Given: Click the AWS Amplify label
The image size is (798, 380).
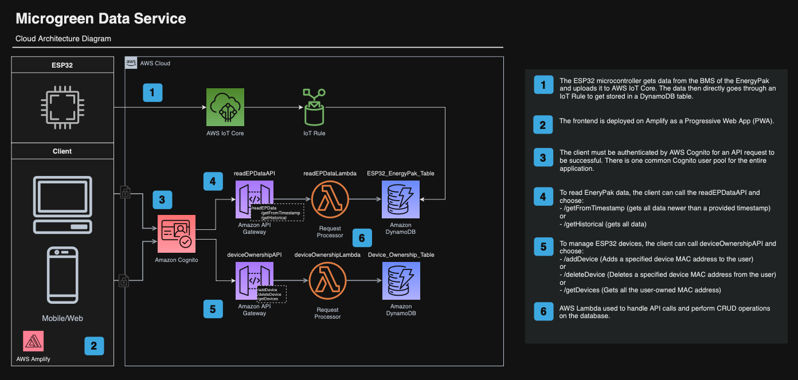Looking at the screenshot, I should coord(33,359).
